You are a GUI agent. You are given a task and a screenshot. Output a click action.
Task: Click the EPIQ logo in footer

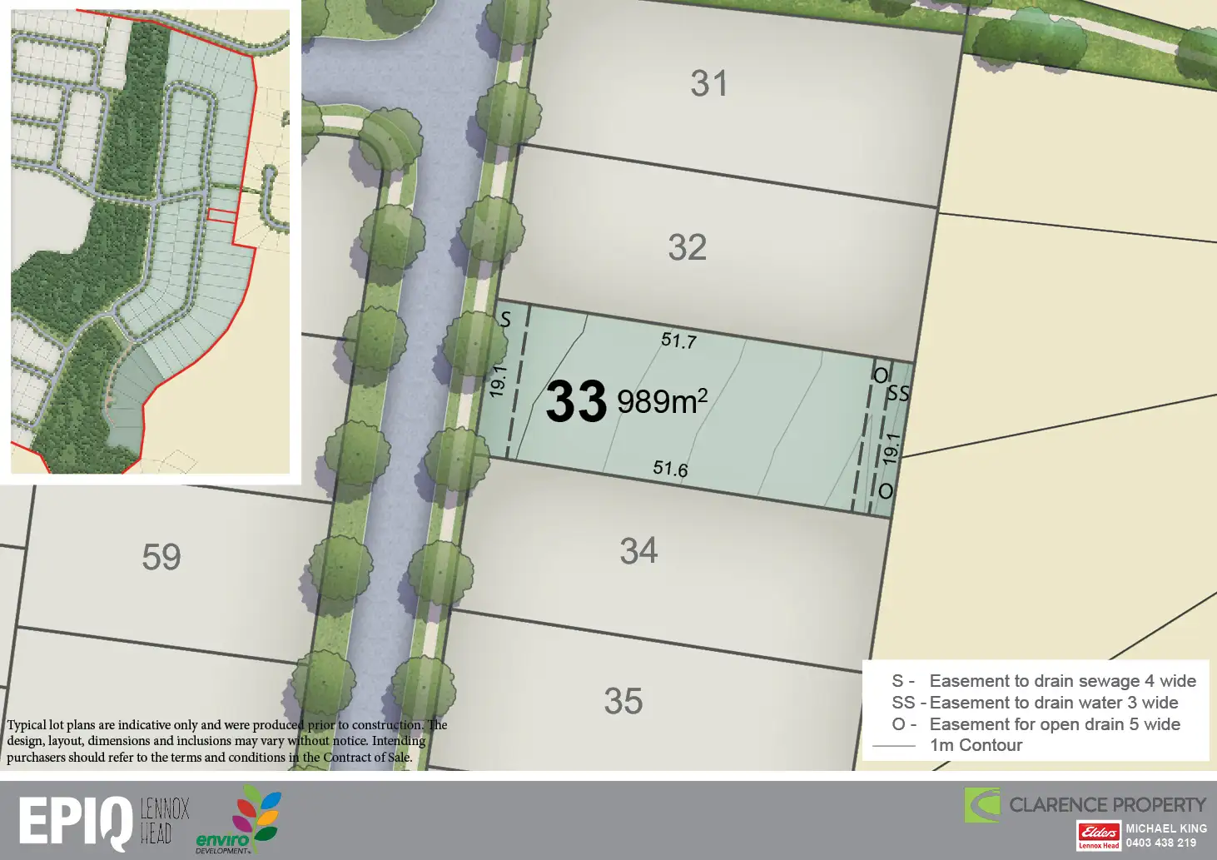[x=76, y=822]
